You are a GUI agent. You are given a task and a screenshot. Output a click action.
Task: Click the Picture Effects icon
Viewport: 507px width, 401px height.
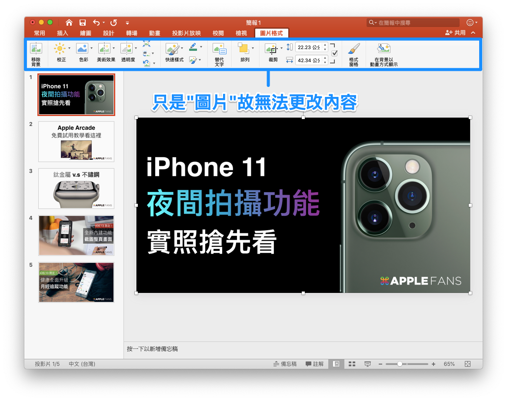[x=193, y=60]
